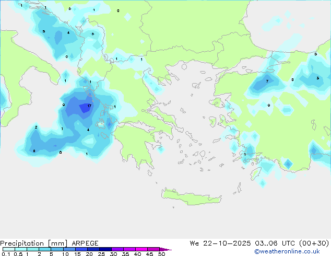
Task: Click the '20' legend scale label
Action: [x=89, y=254]
